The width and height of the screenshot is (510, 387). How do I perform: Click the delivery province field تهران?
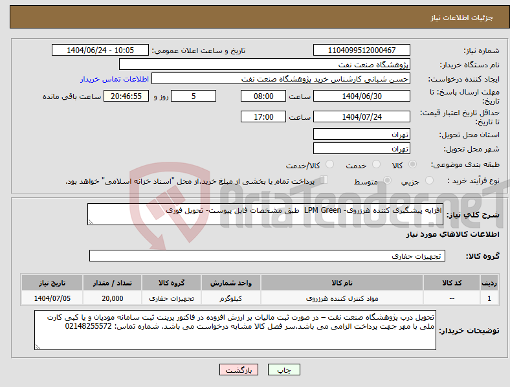(x=362, y=134)
